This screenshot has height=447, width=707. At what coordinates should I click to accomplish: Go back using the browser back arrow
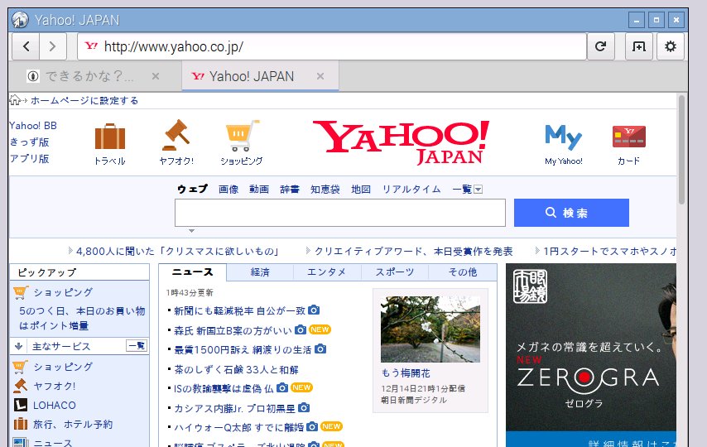26,46
